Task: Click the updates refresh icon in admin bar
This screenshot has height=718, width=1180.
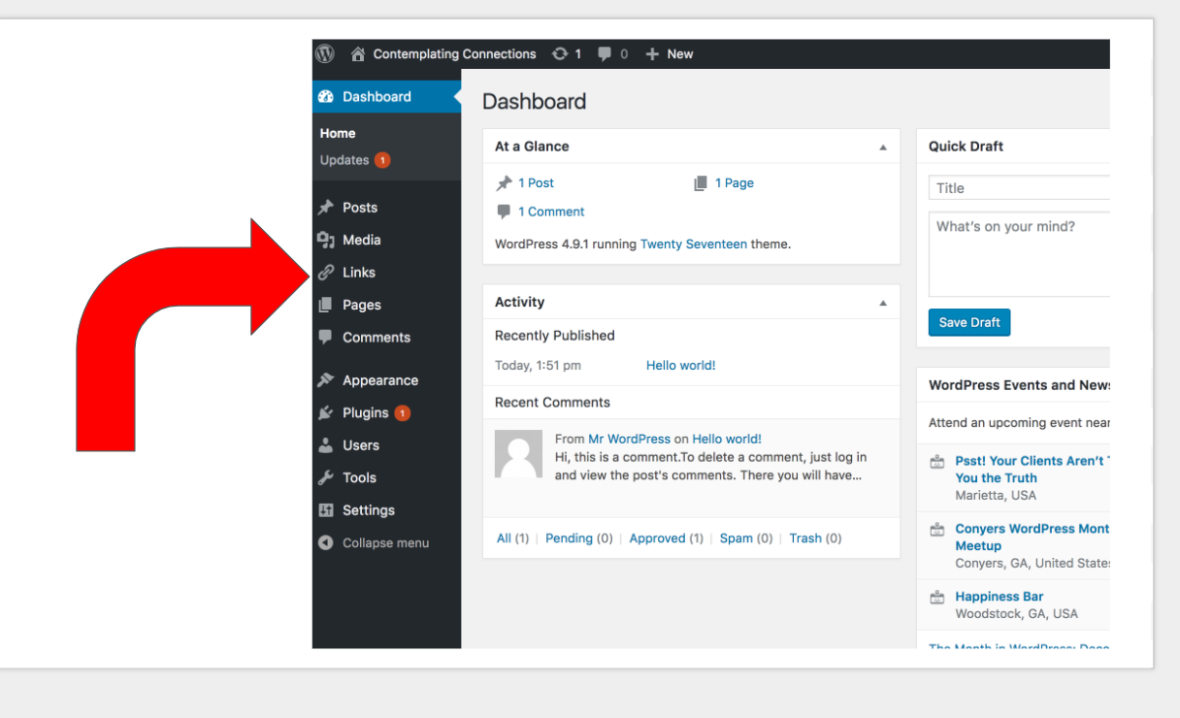Action: (x=560, y=54)
